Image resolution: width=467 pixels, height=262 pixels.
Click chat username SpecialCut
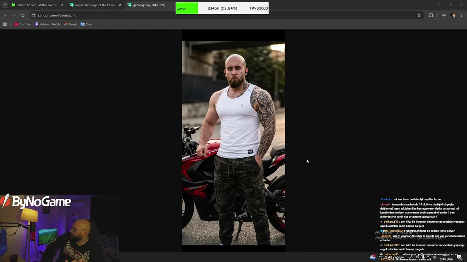coord(396,231)
